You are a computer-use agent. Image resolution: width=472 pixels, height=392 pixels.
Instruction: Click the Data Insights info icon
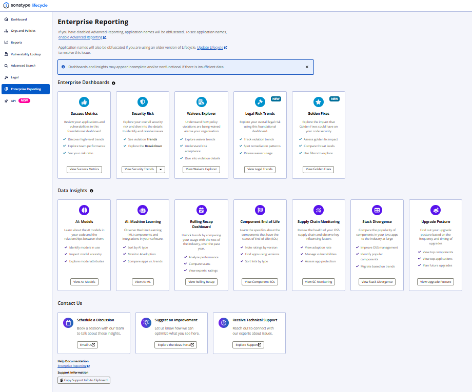(91, 191)
